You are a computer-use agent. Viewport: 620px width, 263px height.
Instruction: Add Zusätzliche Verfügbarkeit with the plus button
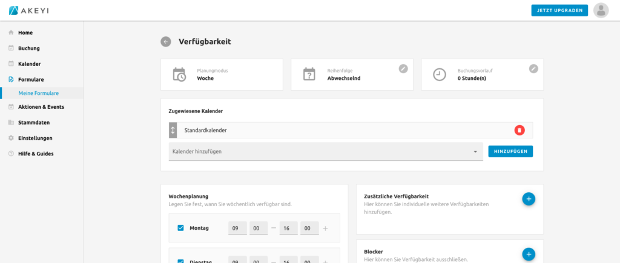pyautogui.click(x=528, y=198)
